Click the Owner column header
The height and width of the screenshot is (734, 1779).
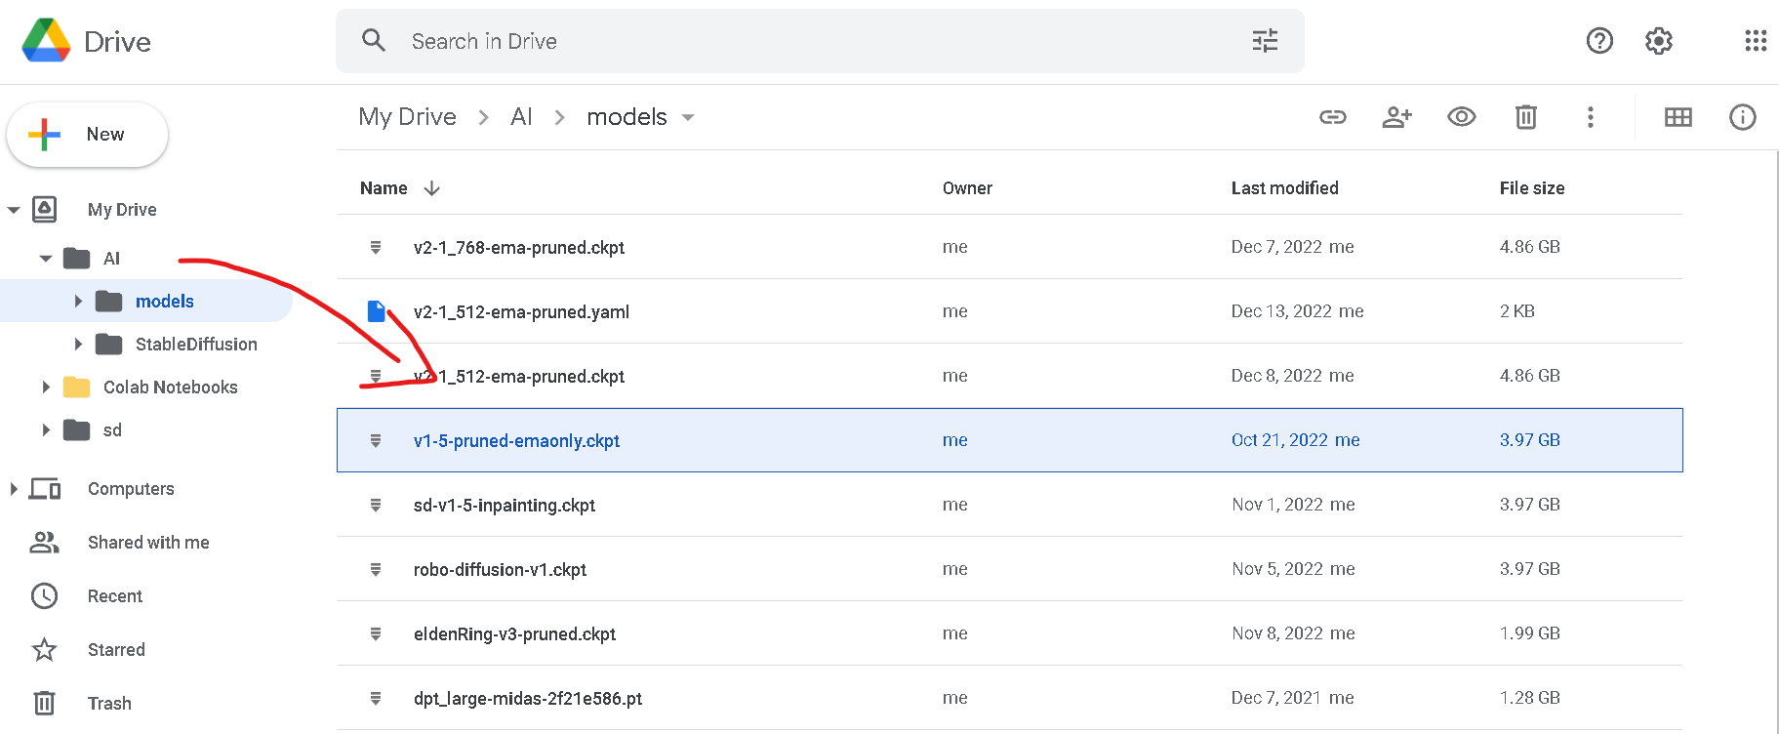pyautogui.click(x=967, y=187)
